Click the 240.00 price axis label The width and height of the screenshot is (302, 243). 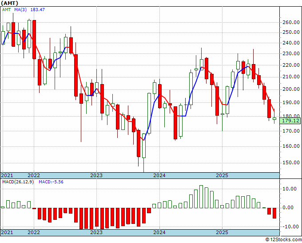click(x=291, y=43)
